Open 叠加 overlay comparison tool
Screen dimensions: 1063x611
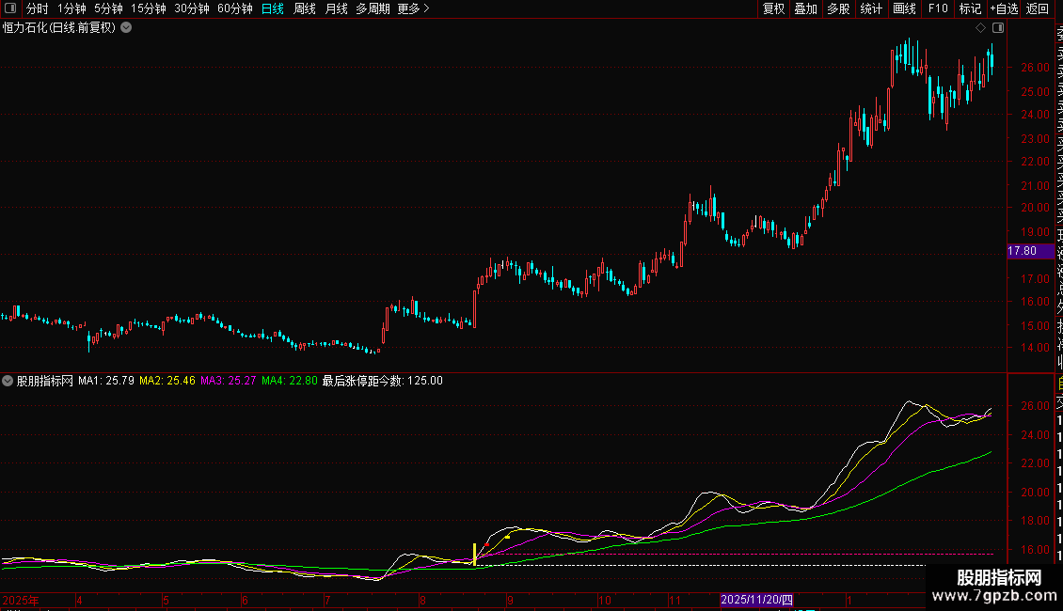[806, 8]
